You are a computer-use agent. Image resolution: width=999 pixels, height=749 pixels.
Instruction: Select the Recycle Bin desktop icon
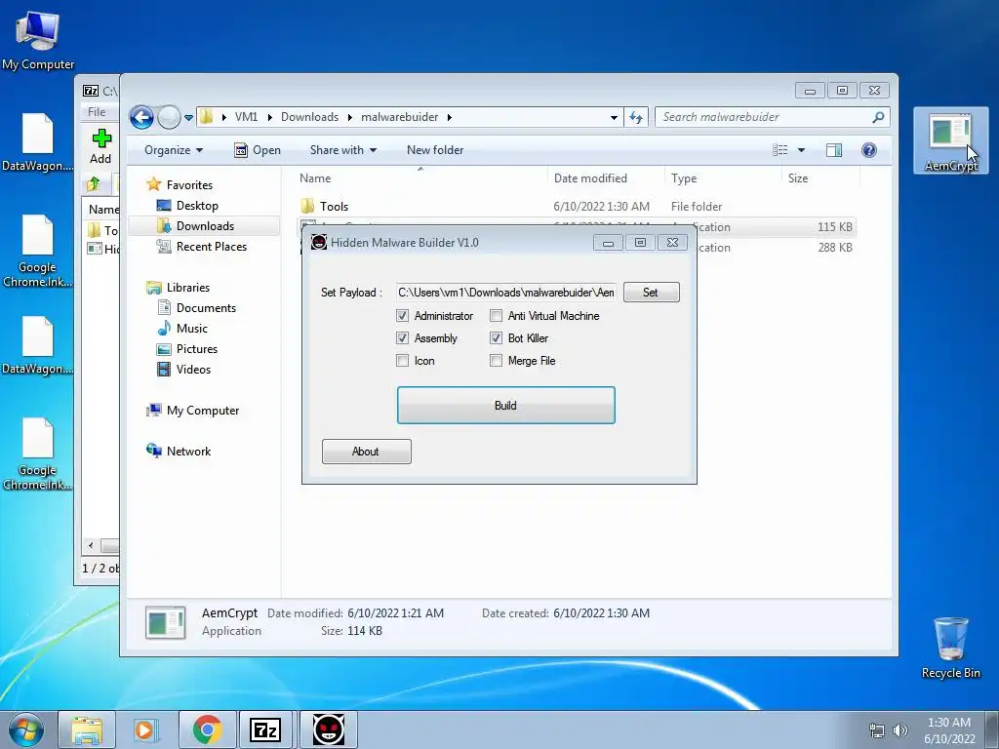pos(950,648)
